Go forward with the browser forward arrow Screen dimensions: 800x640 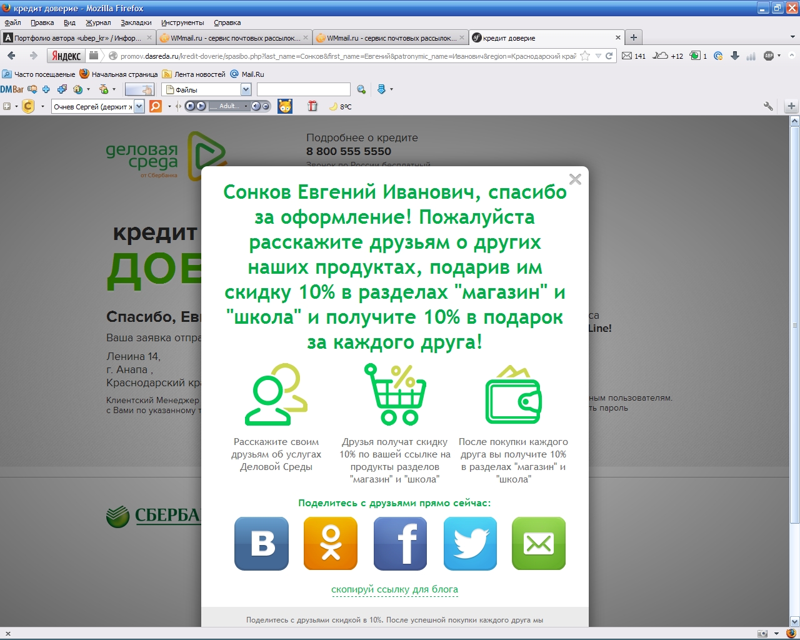point(33,56)
